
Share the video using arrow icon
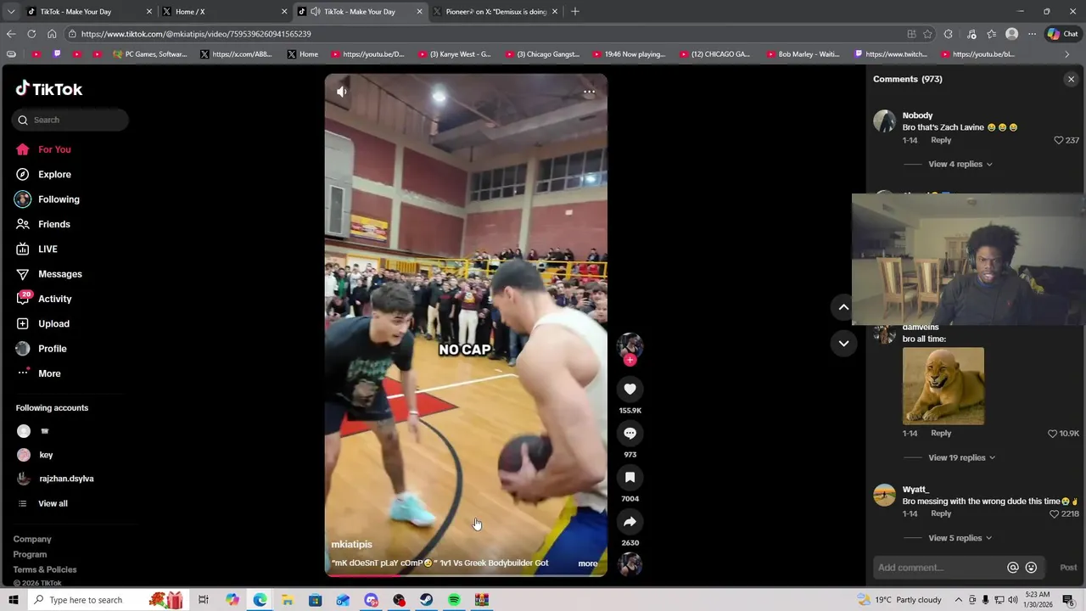pos(630,521)
